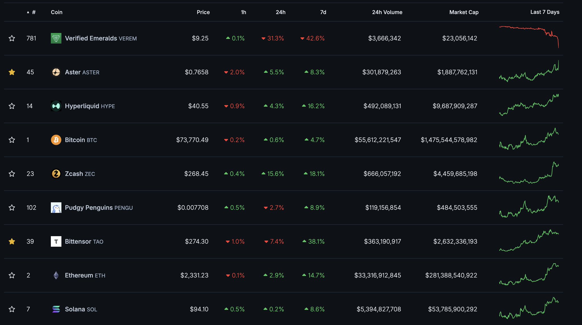
Task: Click the Solana coin logo
Action: (x=56, y=309)
